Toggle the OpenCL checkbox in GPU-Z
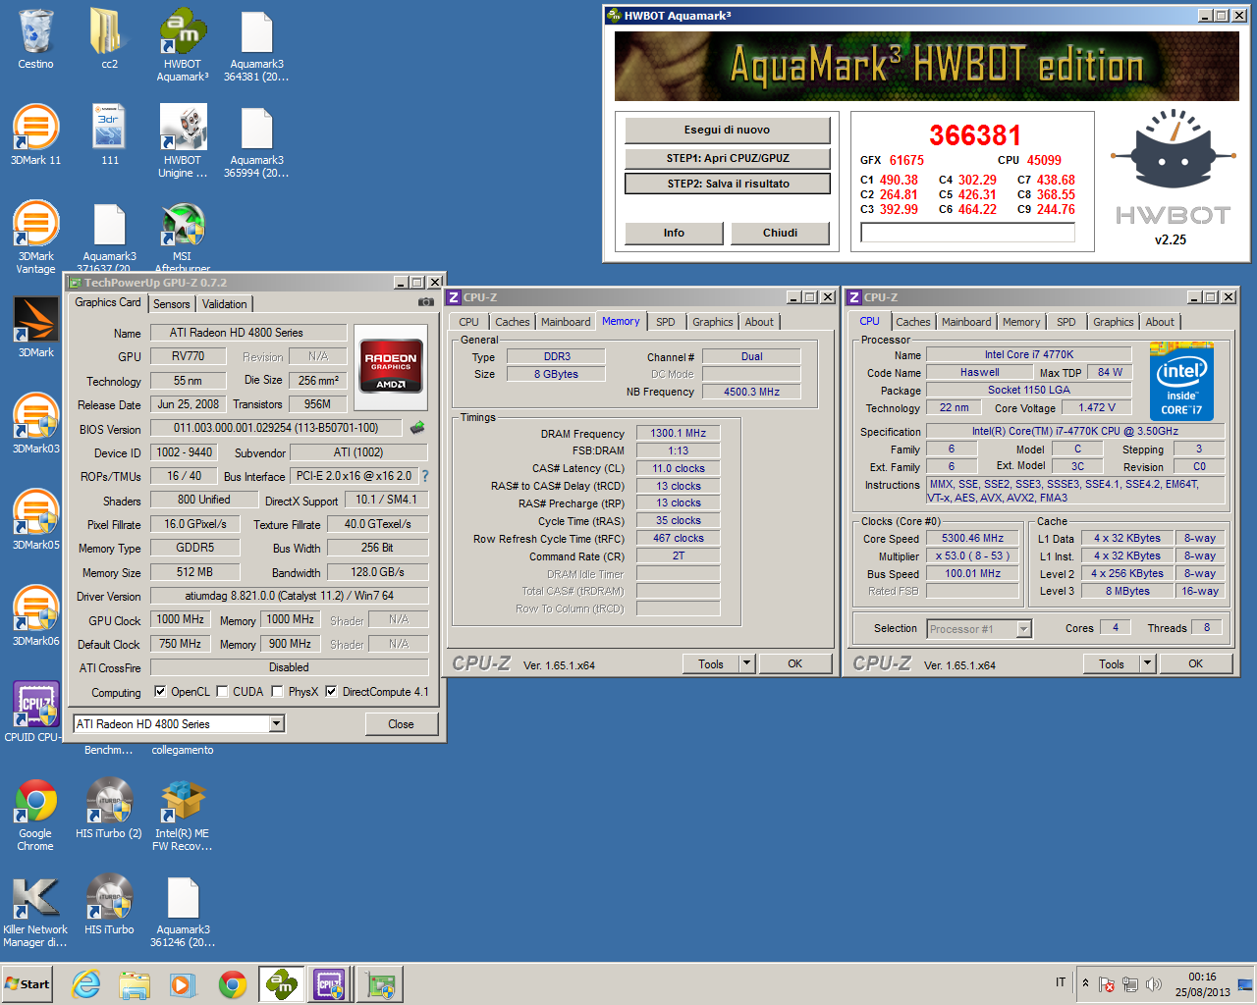The width and height of the screenshot is (1257, 1005). click(x=160, y=692)
